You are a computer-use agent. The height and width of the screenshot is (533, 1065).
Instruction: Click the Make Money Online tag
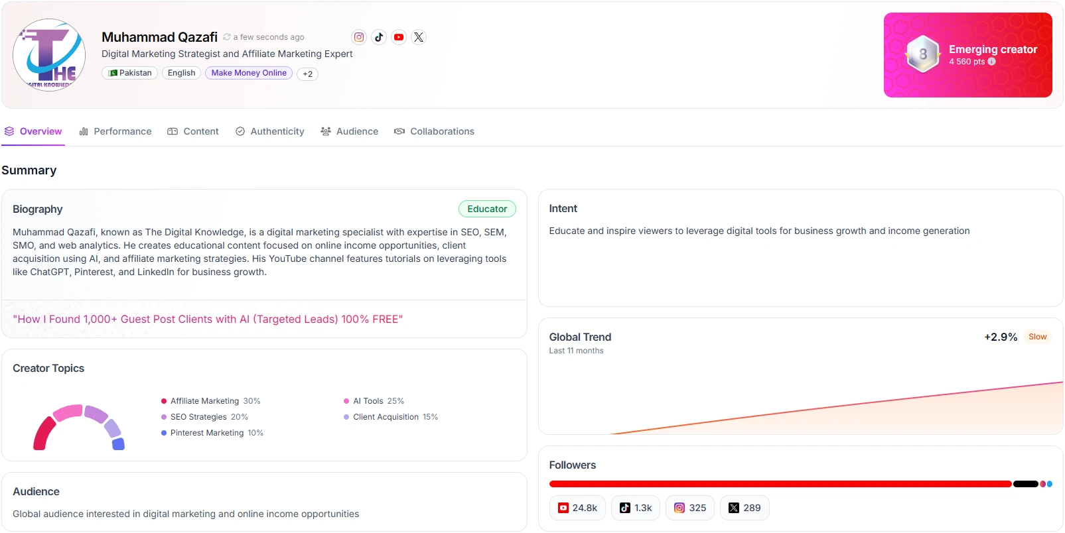click(249, 73)
